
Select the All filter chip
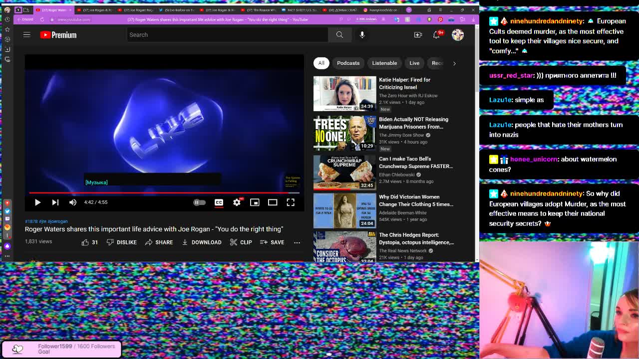pyautogui.click(x=321, y=63)
